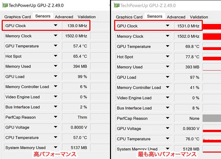Expand Memory Clock dropdown in left window

pos(56,36)
